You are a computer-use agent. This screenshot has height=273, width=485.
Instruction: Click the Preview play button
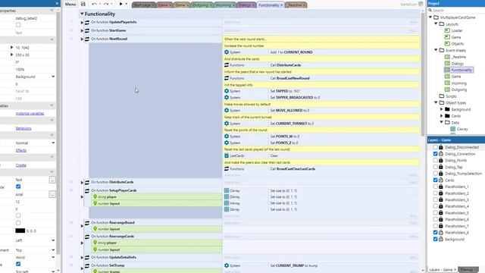121,4
